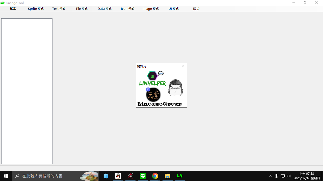The image size is (323, 181).
Task: Open Data 模式
Action: coord(104,9)
